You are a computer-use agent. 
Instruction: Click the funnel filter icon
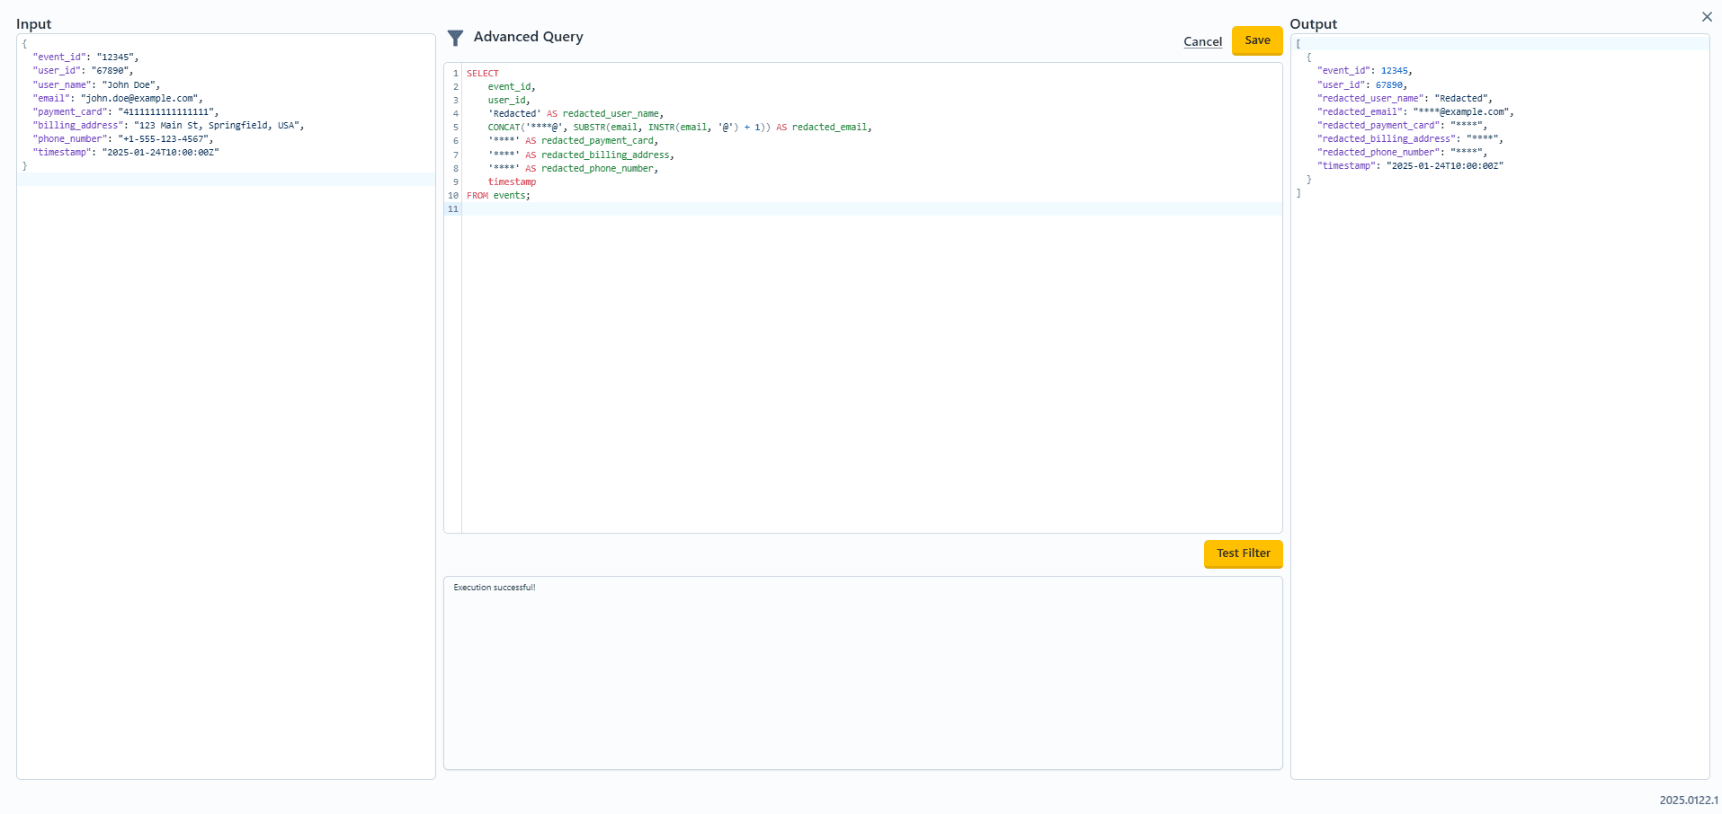click(x=455, y=38)
